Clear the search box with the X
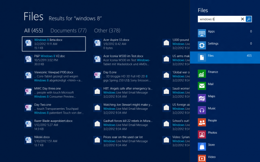The width and height of the screenshot is (260, 162). 242,19
